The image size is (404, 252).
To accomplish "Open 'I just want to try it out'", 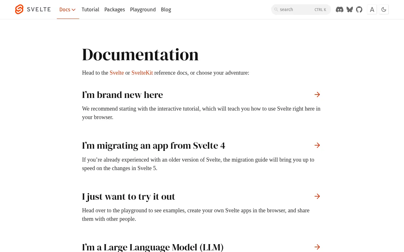I will [x=128, y=196].
